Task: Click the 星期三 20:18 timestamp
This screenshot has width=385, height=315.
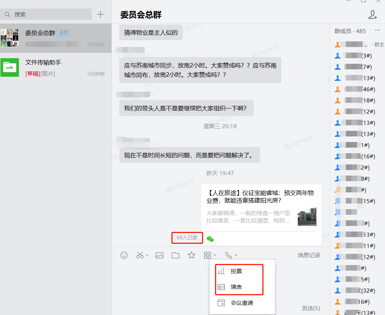Action: click(x=220, y=126)
